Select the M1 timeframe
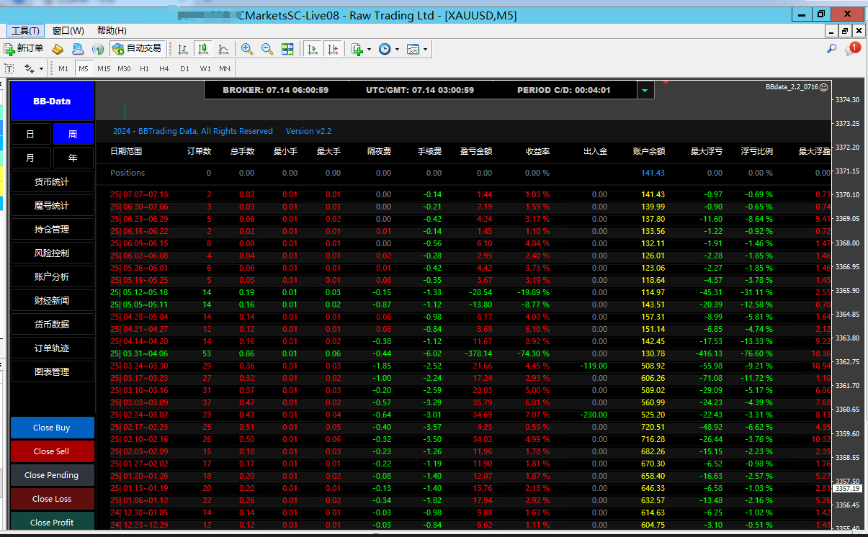This screenshot has width=868, height=537. 63,68
